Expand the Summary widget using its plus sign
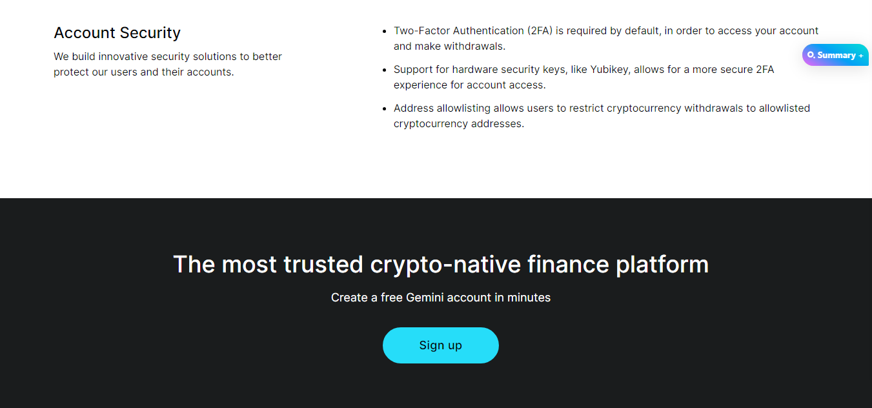 [861, 56]
